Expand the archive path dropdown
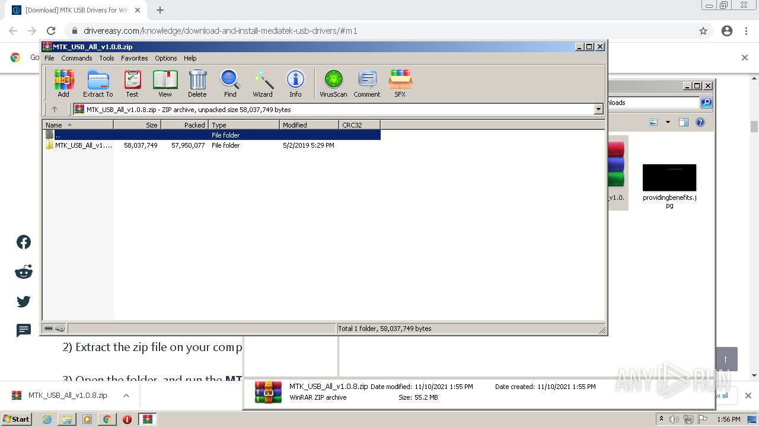This screenshot has width=759, height=427. 598,109
